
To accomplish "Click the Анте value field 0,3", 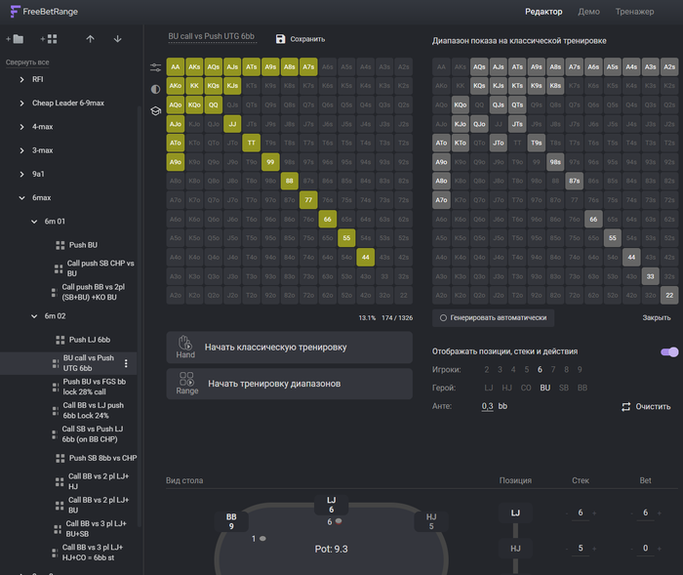I will [488, 406].
